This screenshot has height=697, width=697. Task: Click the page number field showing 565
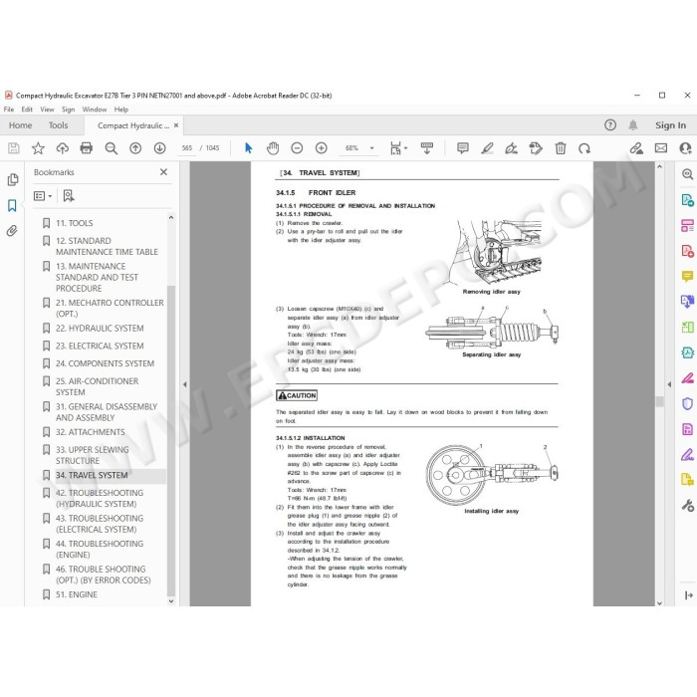click(187, 148)
